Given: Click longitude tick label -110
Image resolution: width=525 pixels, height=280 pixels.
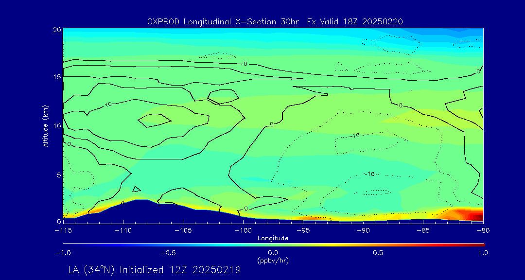Looking at the screenshot, I should (123, 231).
